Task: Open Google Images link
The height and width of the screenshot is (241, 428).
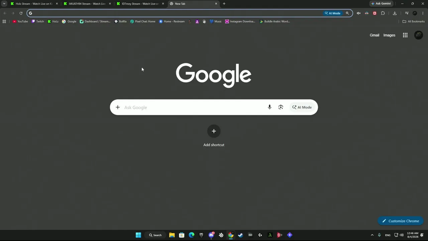Action: tap(389, 35)
